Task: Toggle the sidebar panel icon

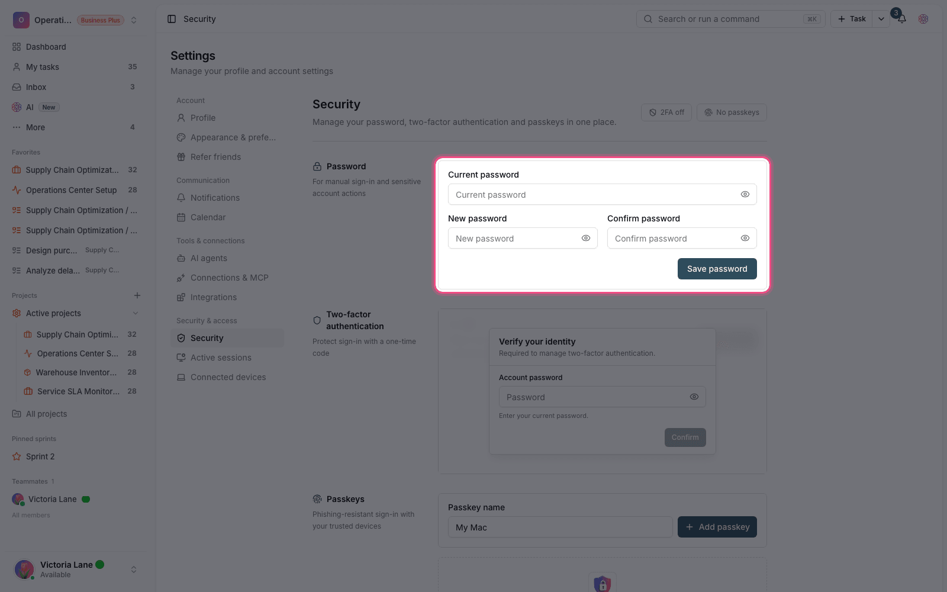Action: 172,19
